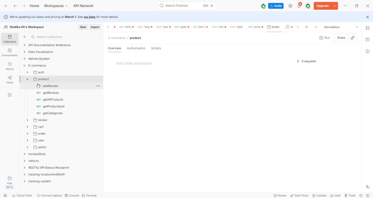Expand the review folder
Screen dimensions: 373x198
(27, 120)
